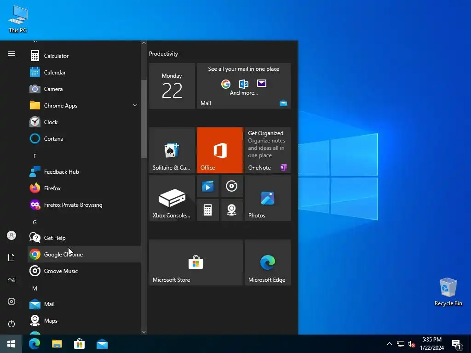Open Maps in the app list
This screenshot has width=471, height=353.
click(84, 320)
